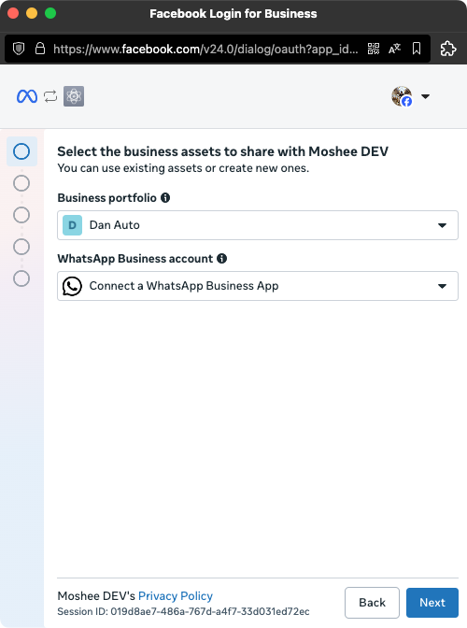
Task: Expand the account switcher dropdown arrow
Action: pyautogui.click(x=425, y=96)
